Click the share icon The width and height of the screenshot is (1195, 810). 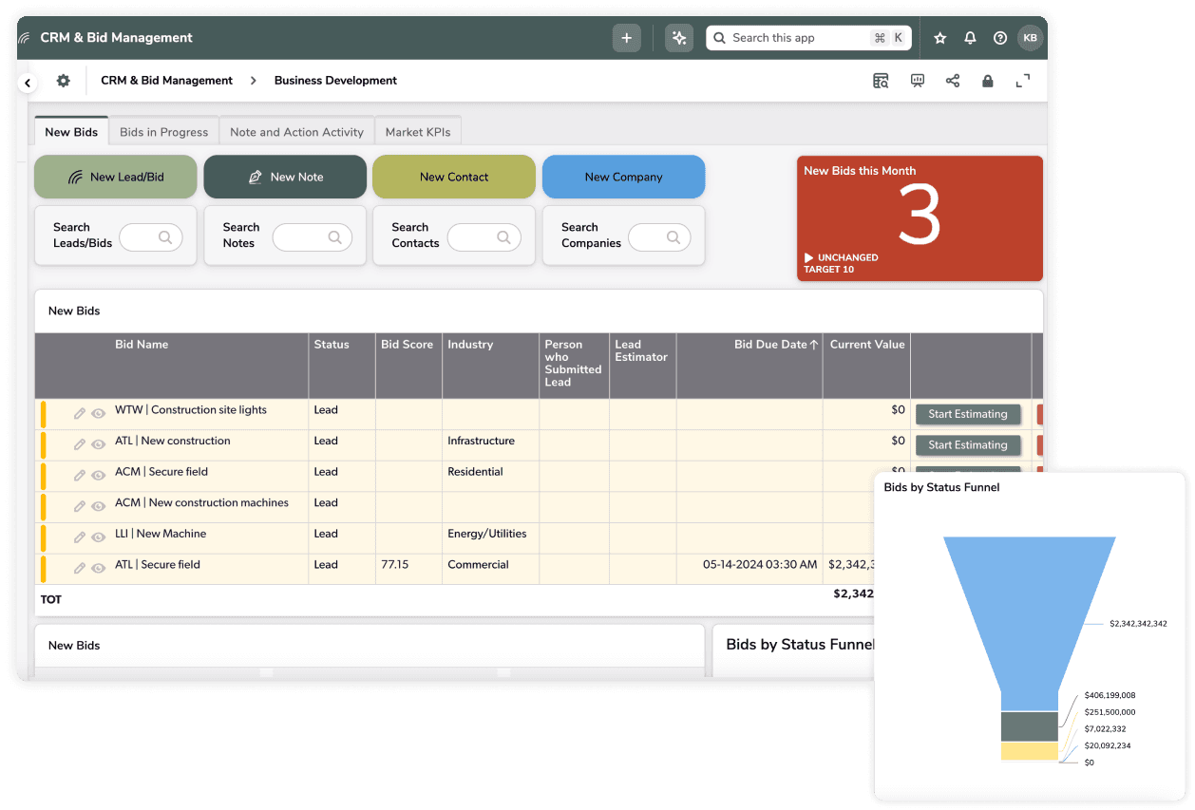point(952,81)
